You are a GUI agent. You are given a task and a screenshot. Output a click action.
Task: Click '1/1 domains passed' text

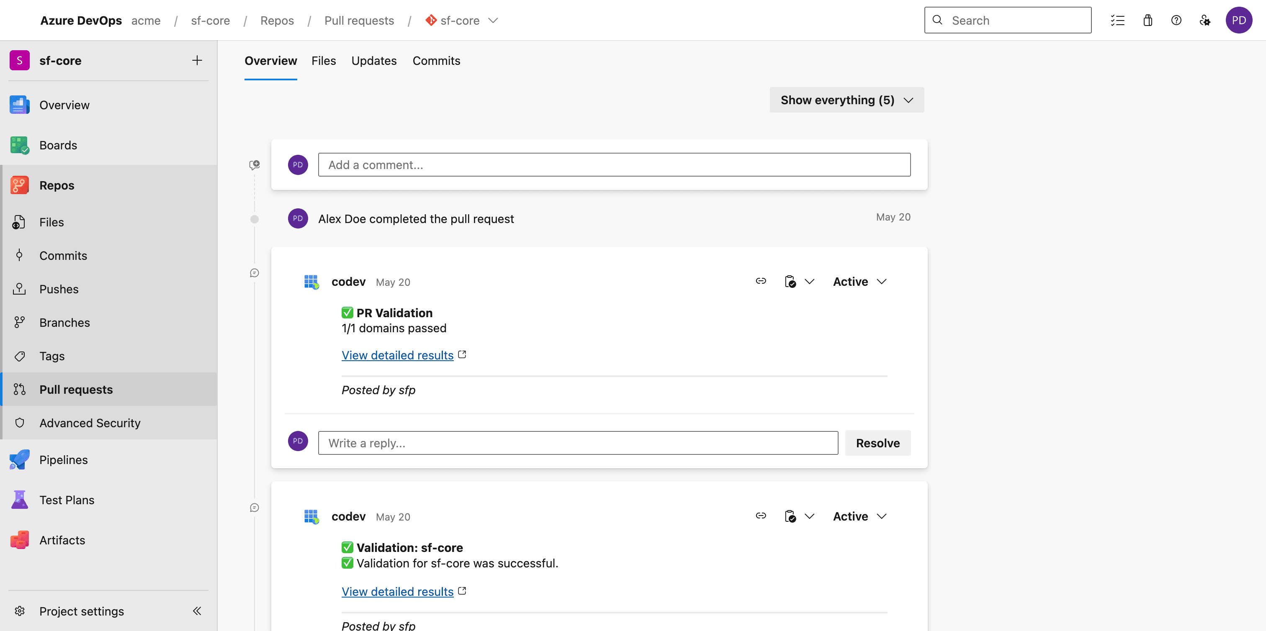[x=394, y=328]
